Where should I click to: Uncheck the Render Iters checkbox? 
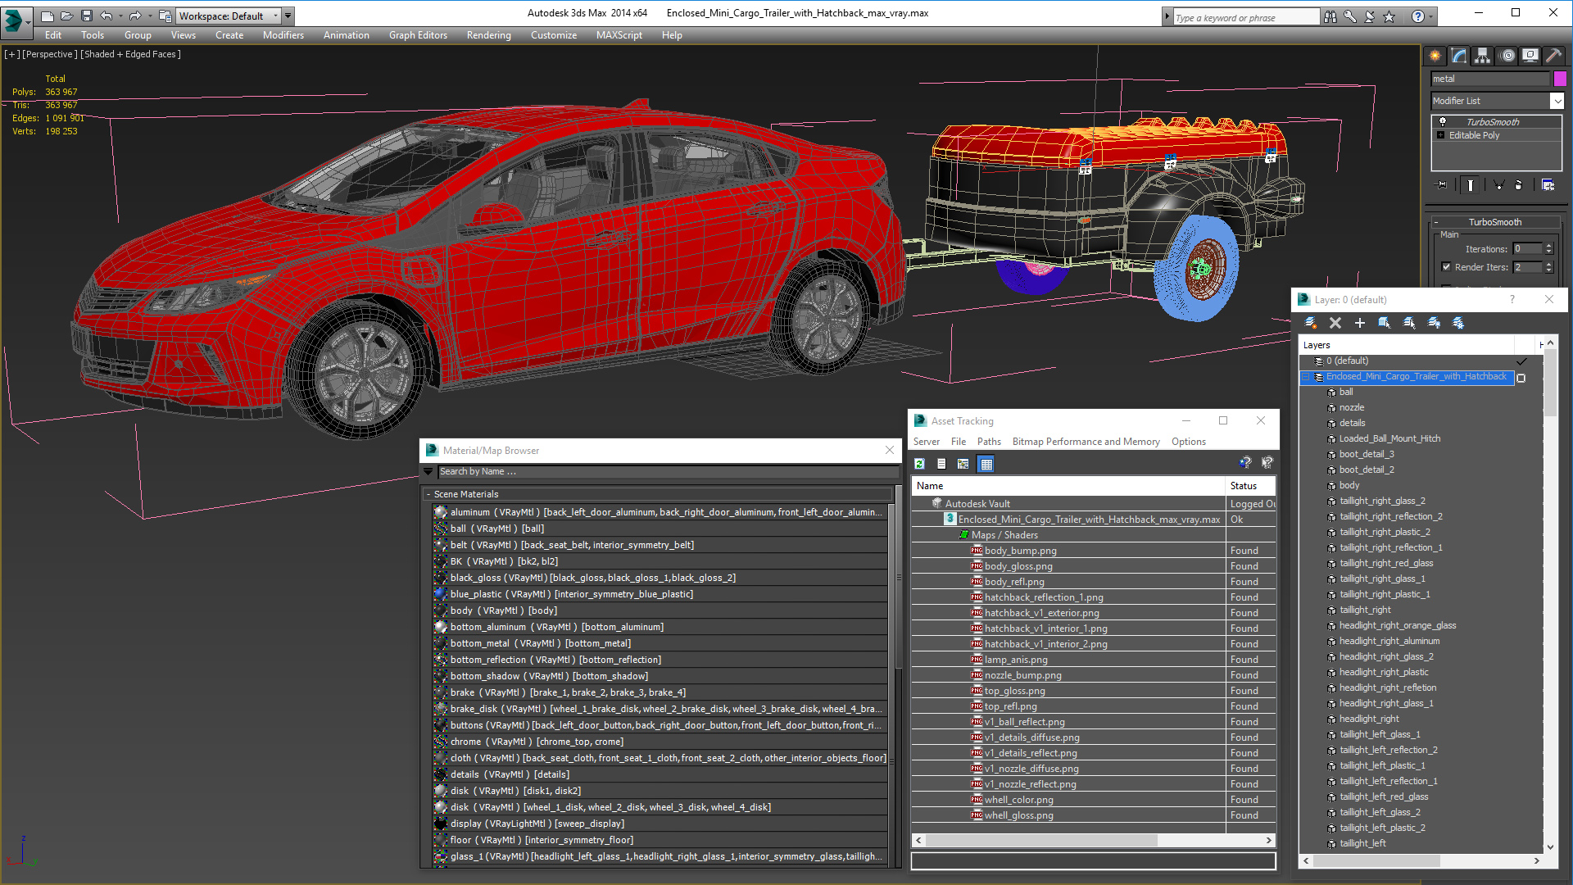tap(1446, 267)
